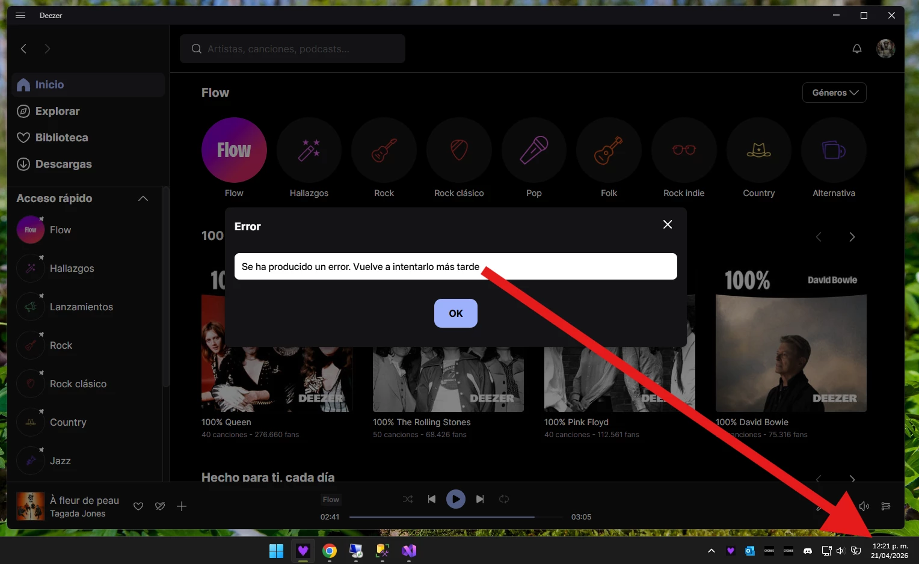Image resolution: width=919 pixels, height=564 pixels.
Task: Open the 100% Pink Floyd playlist title
Action: [x=576, y=422]
